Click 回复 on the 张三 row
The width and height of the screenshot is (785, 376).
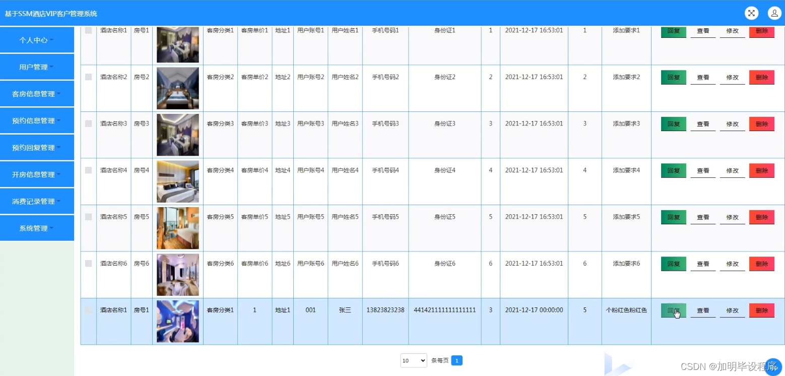point(673,310)
